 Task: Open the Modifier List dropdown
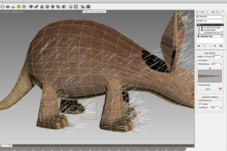pos(210,21)
